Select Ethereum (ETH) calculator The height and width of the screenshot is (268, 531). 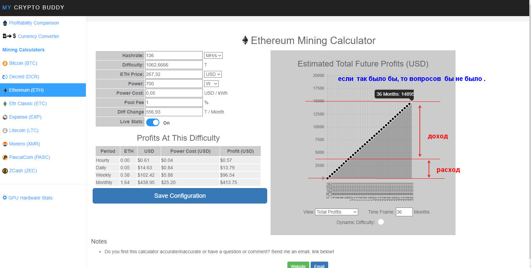click(43, 90)
